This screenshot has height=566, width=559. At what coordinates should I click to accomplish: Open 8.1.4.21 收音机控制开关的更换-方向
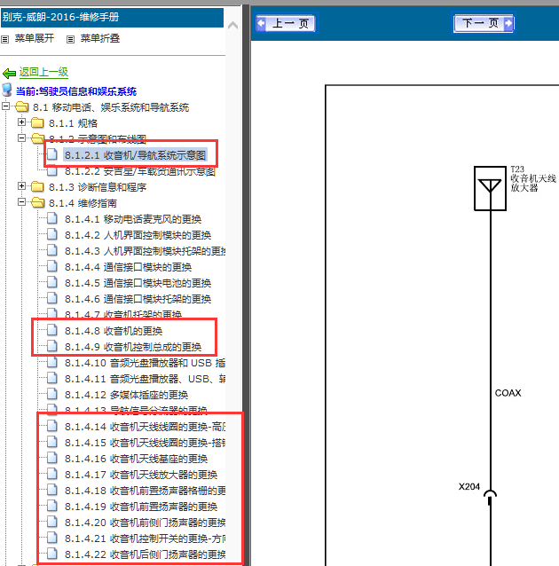point(145,538)
